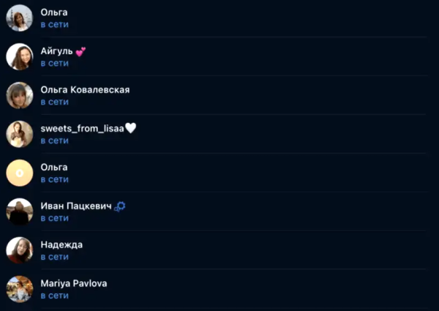
Task: Click the sweets_from_lisaa avatar
Action: [x=20, y=134]
